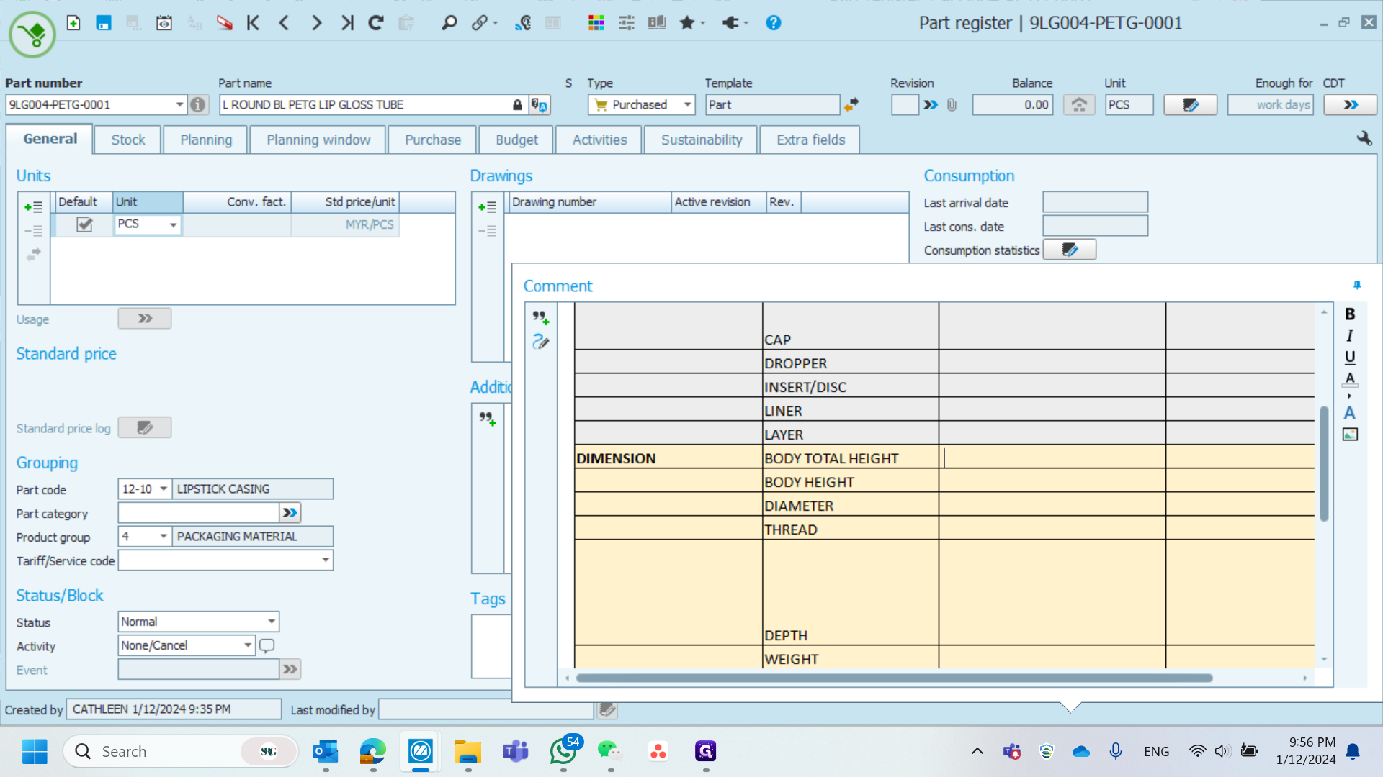
Task: Apply italic formatting in Comment
Action: (x=1350, y=335)
